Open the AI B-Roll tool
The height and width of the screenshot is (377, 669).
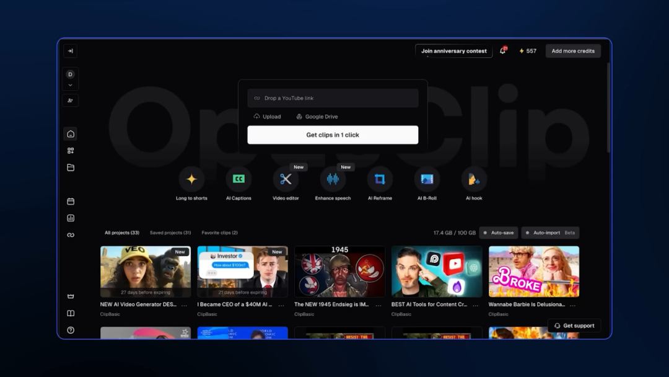pos(427,179)
